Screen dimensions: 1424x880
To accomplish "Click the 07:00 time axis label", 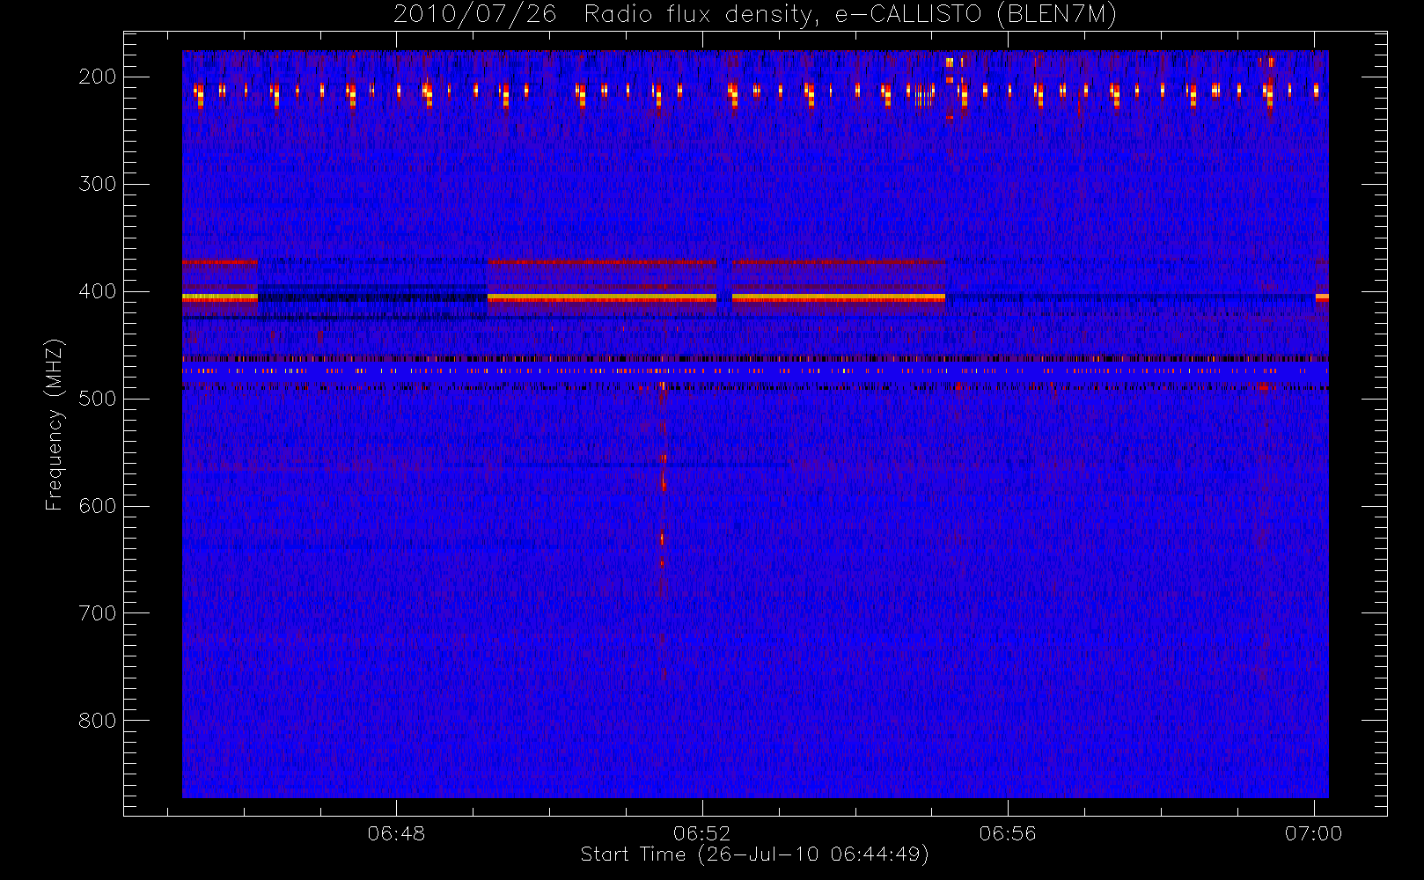I will pos(1313,833).
